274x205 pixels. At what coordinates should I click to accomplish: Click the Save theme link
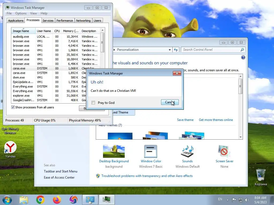pyautogui.click(x=185, y=120)
